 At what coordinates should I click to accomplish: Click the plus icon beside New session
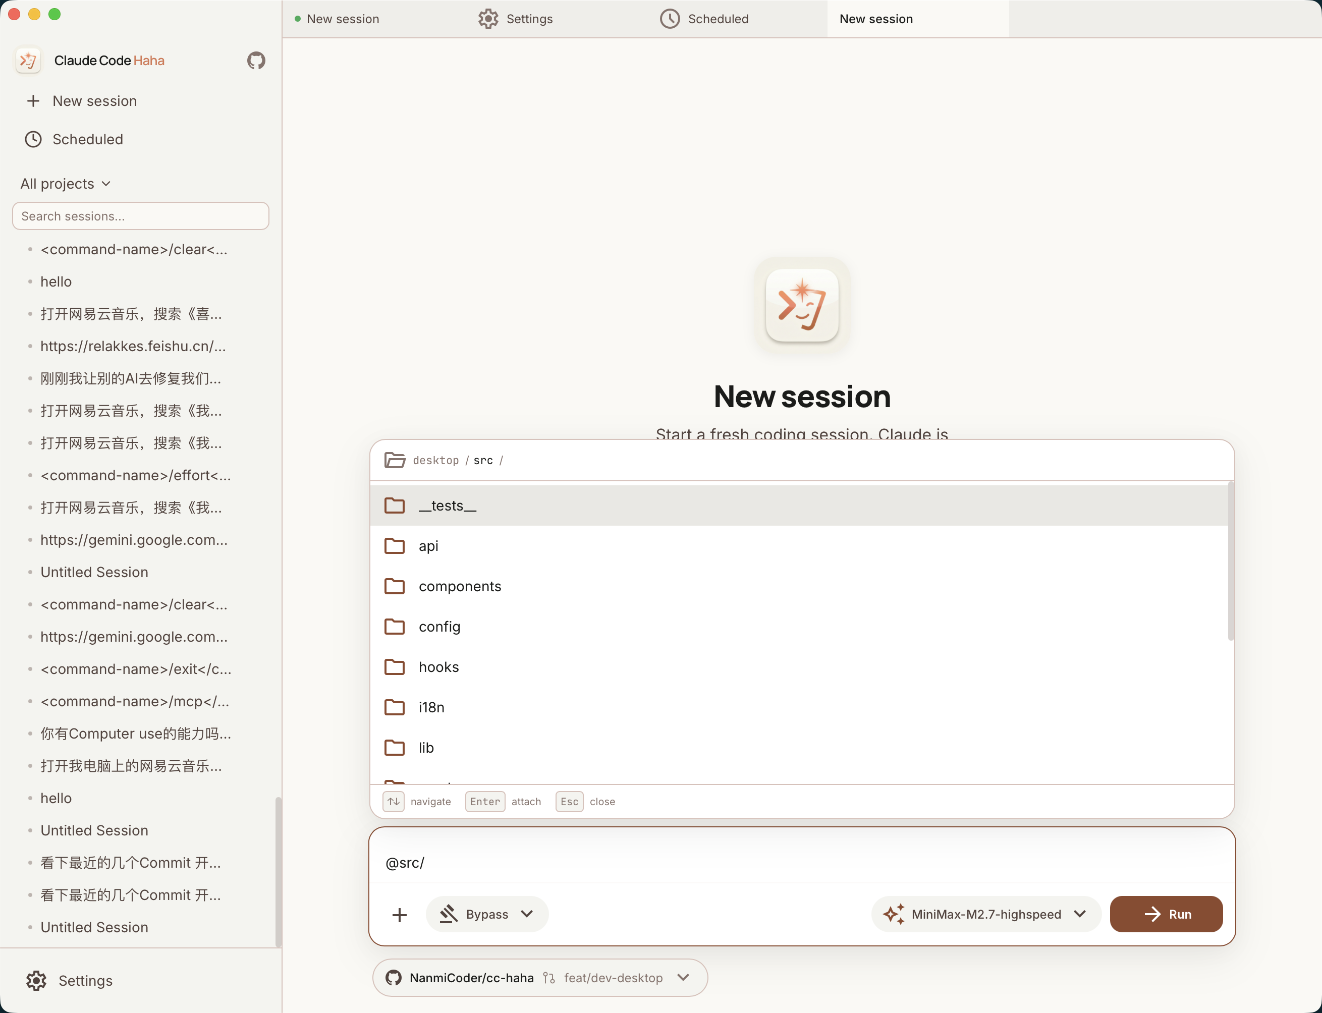33,101
